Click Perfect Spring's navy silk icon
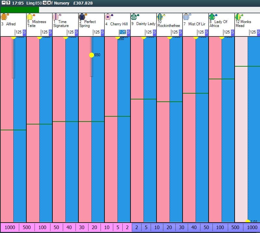Viewport: 260px width, 233px height. click(x=83, y=17)
